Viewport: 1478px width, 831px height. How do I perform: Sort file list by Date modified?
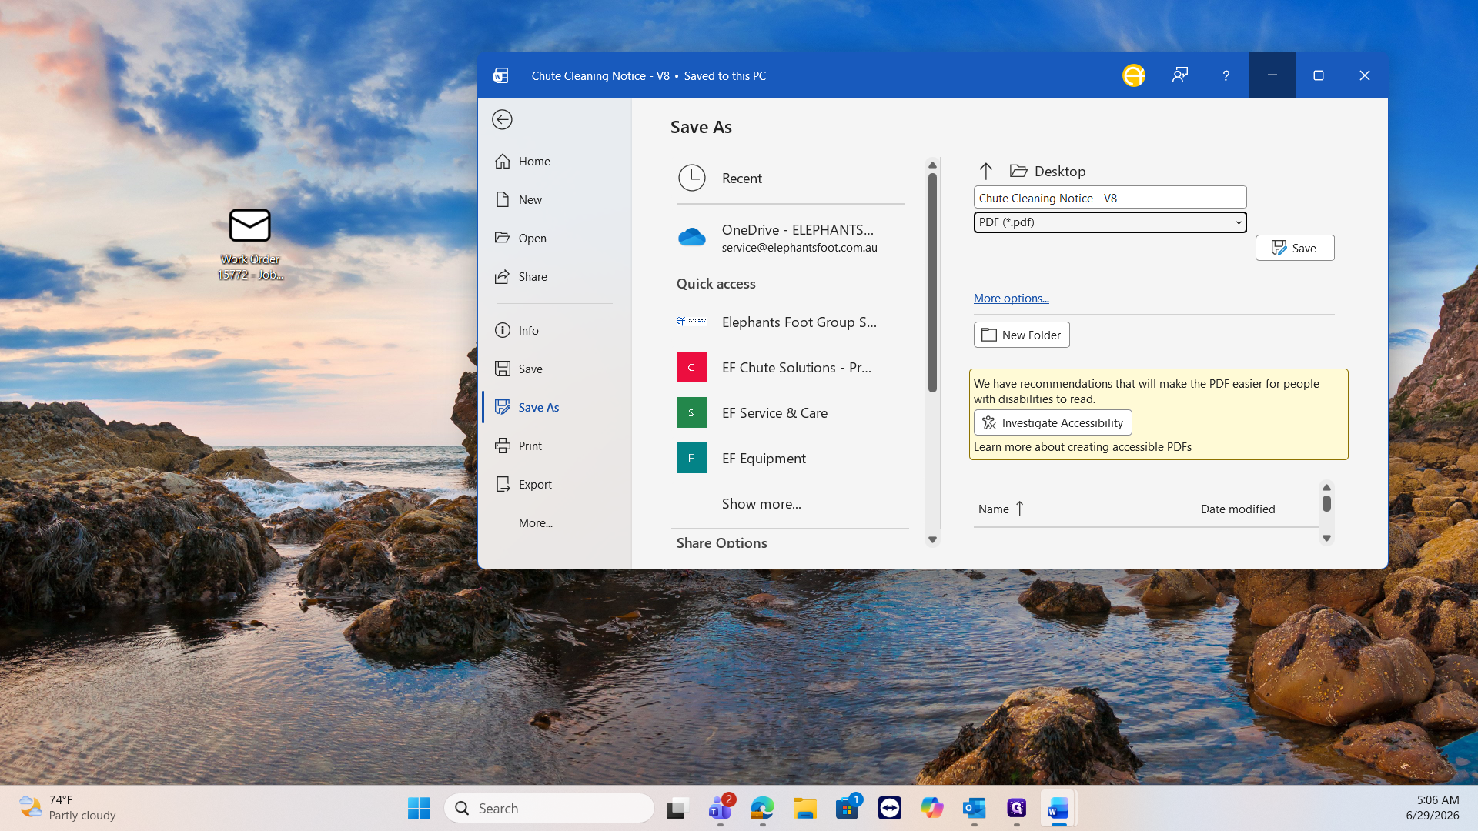[x=1238, y=509]
